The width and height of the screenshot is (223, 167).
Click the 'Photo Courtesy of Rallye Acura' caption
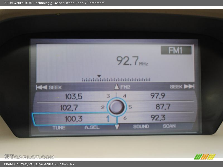click(29, 164)
